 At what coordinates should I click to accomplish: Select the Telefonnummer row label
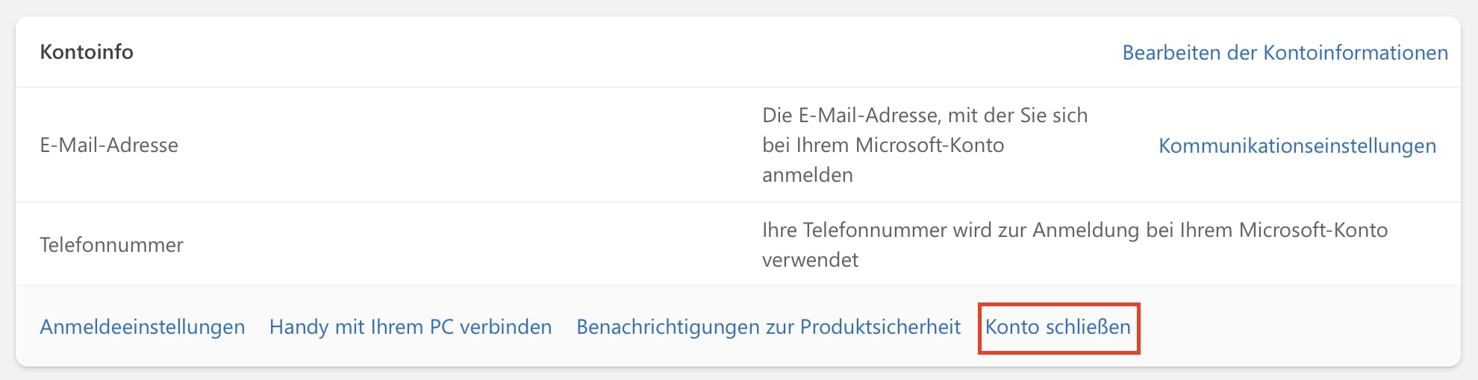pos(111,245)
